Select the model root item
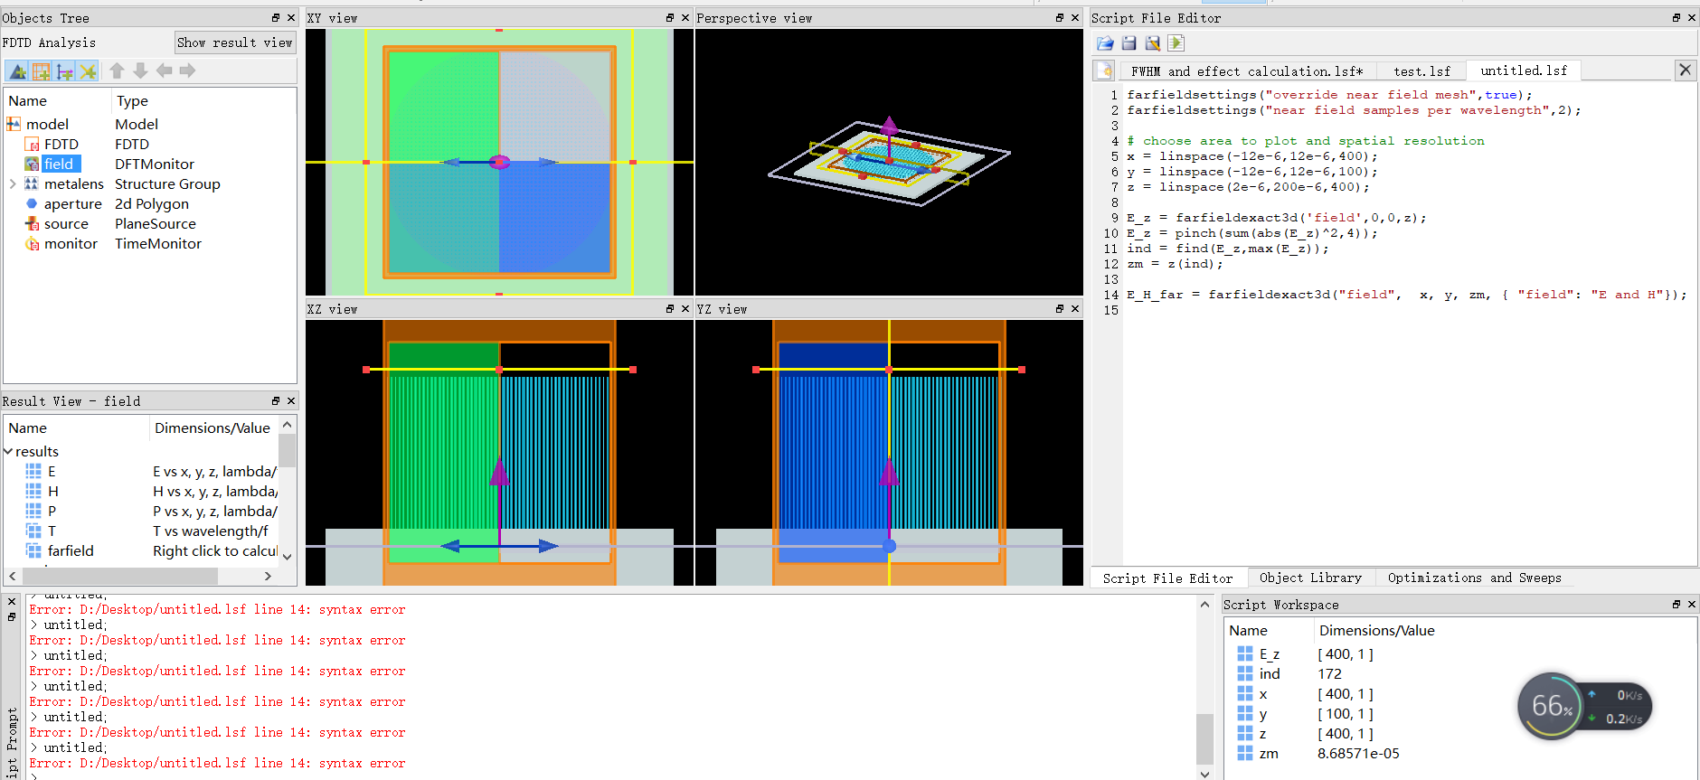Image resolution: width=1700 pixels, height=780 pixels. coord(47,124)
